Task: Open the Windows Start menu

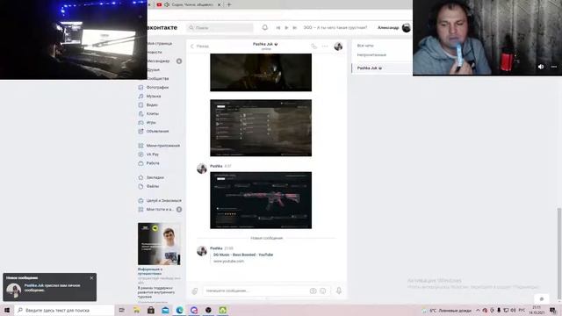Action: click(x=7, y=310)
